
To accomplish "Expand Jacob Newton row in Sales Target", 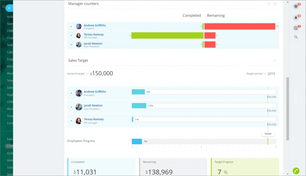I will pyautogui.click(x=71, y=107).
